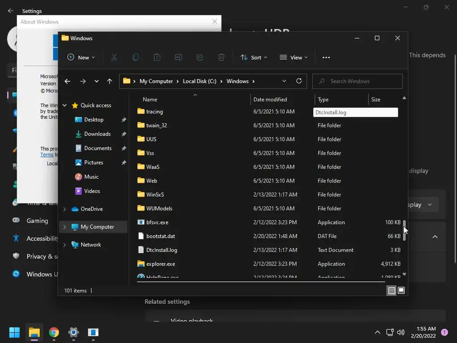Image resolution: width=457 pixels, height=343 pixels.
Task: Open Pictures in Quick access
Action: (x=93, y=163)
